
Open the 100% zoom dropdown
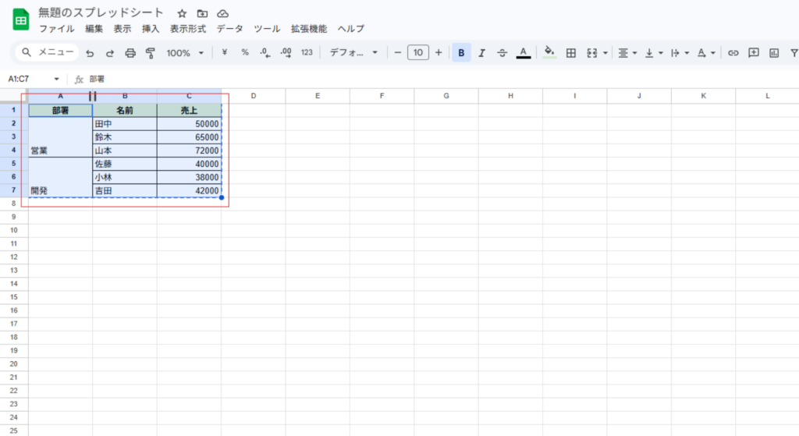click(185, 53)
